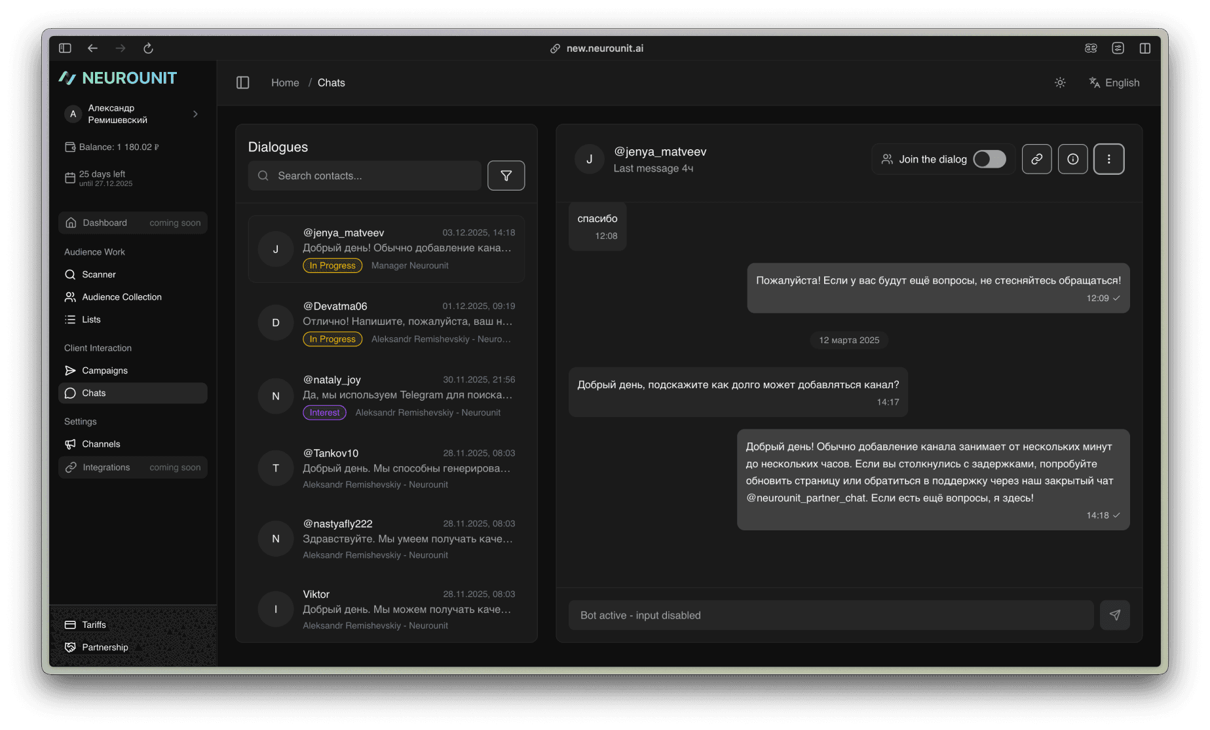Select Campaigns in Client Interaction
Viewport: 1210px width, 730px height.
click(104, 371)
